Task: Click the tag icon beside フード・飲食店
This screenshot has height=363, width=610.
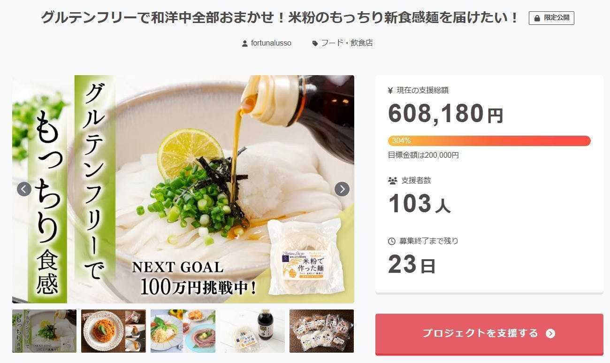Action: coord(315,43)
